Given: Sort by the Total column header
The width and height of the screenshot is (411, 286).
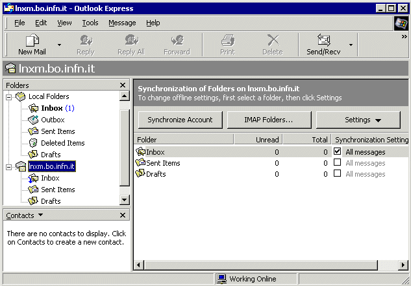Looking at the screenshot, I should 307,140.
